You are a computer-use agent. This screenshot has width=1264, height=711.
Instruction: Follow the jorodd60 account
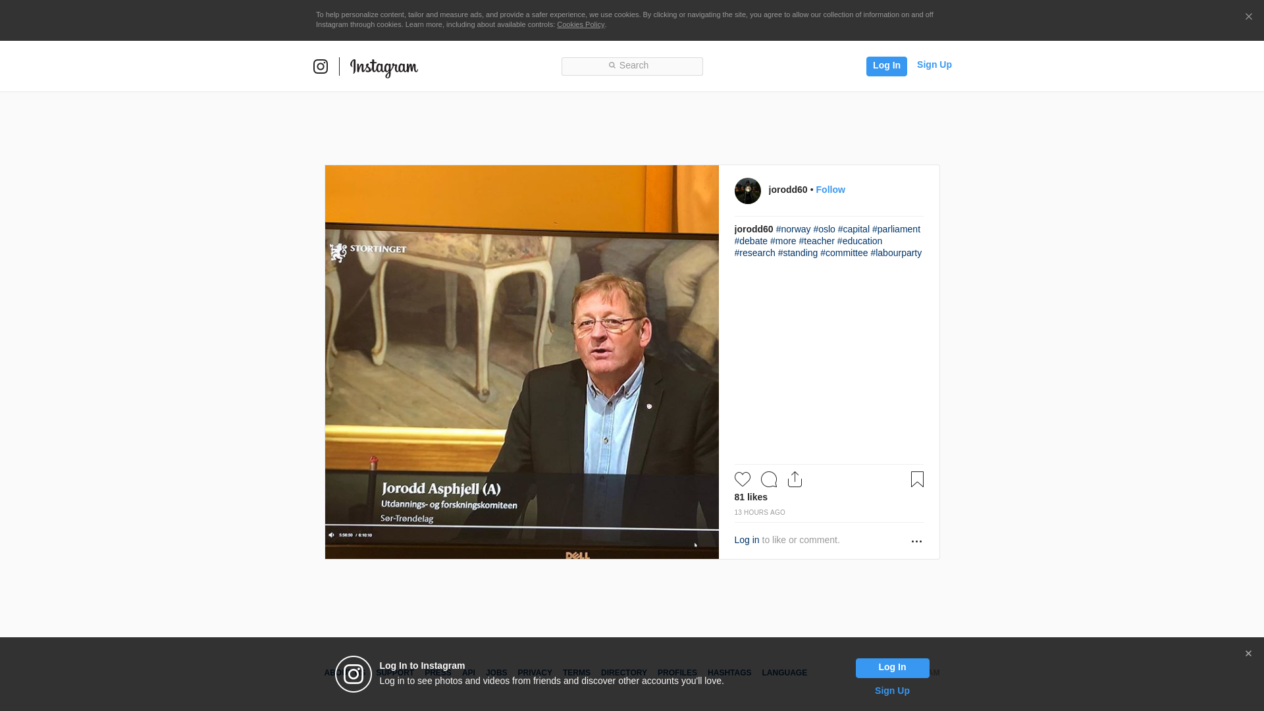pyautogui.click(x=830, y=190)
